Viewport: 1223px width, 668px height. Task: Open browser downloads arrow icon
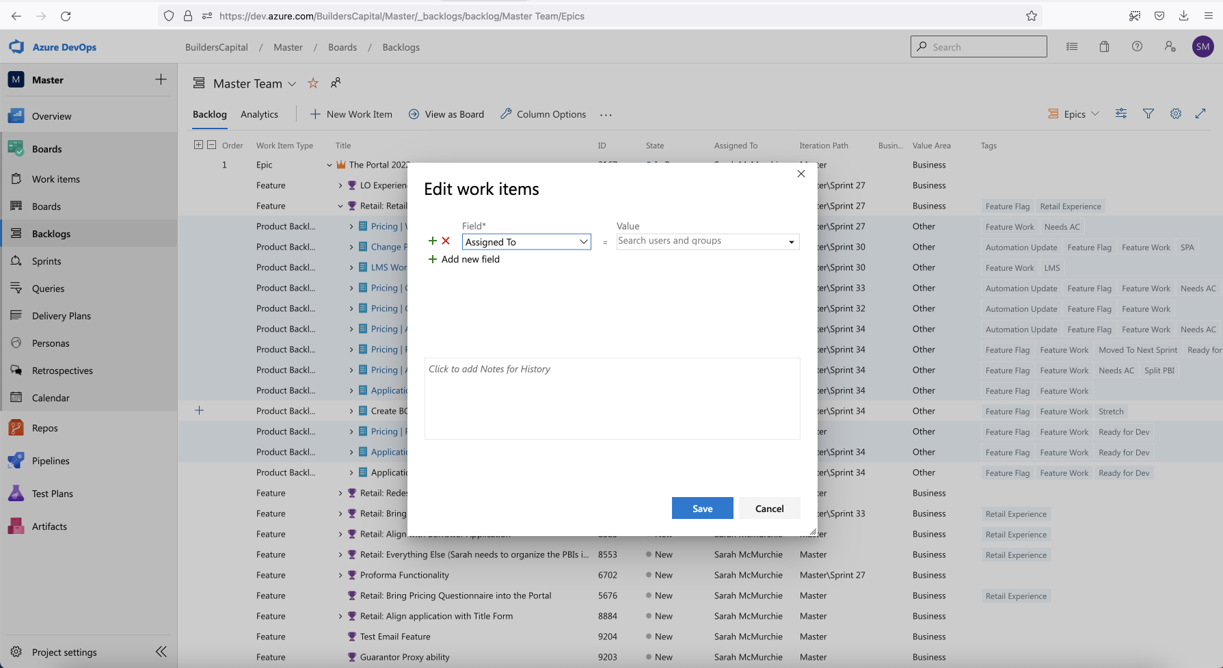(1184, 16)
